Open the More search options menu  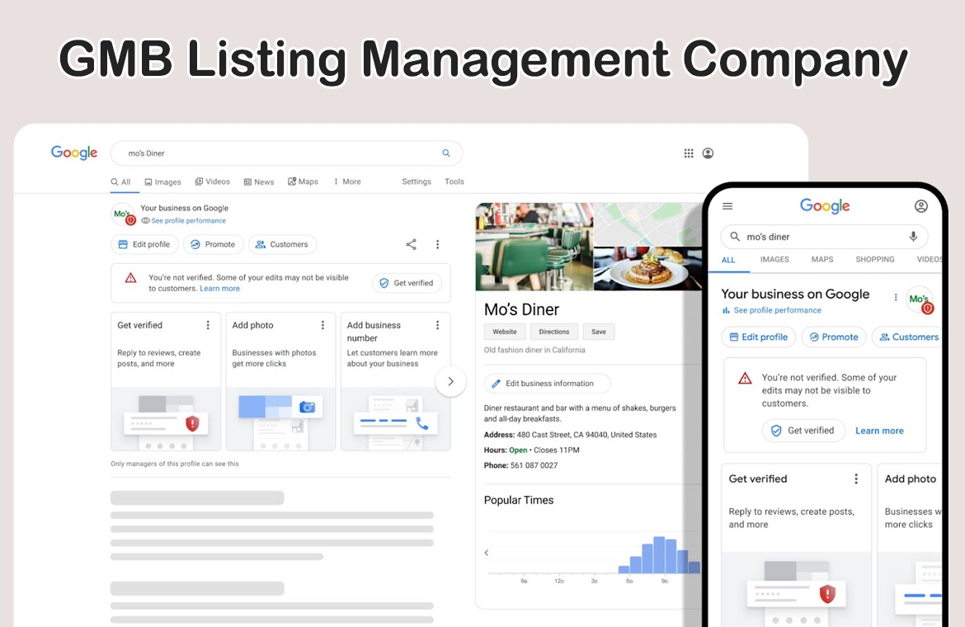click(x=348, y=181)
